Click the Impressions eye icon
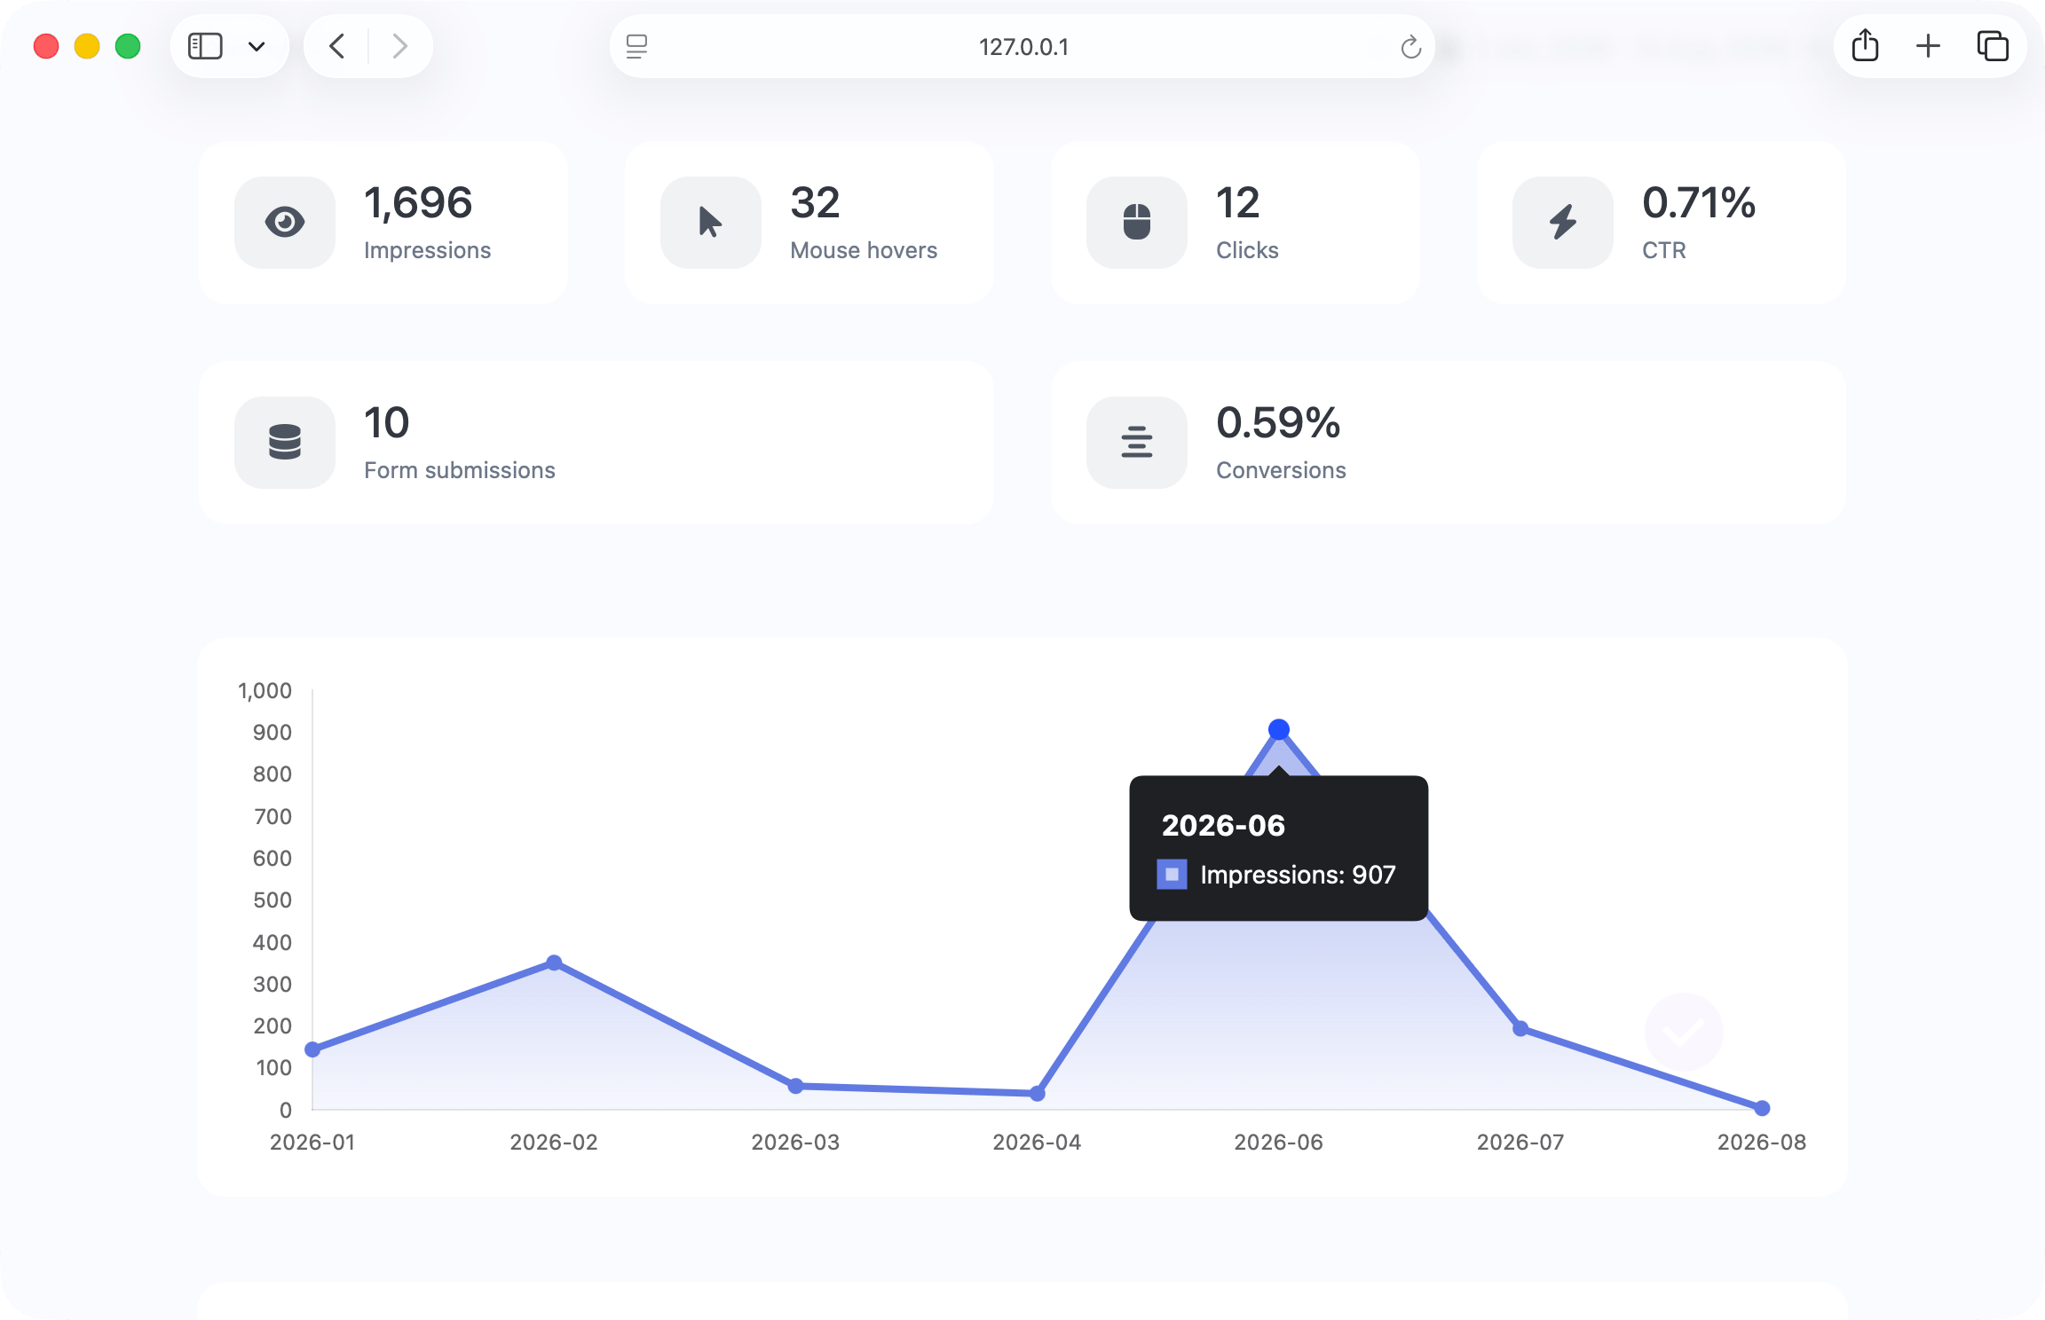 pyautogui.click(x=285, y=222)
